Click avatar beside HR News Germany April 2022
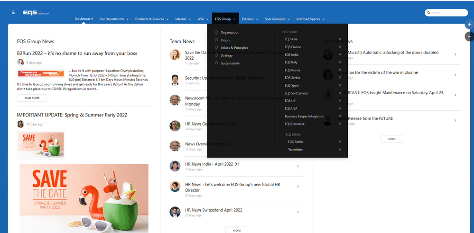The height and width of the screenshot is (233, 474). click(175, 126)
